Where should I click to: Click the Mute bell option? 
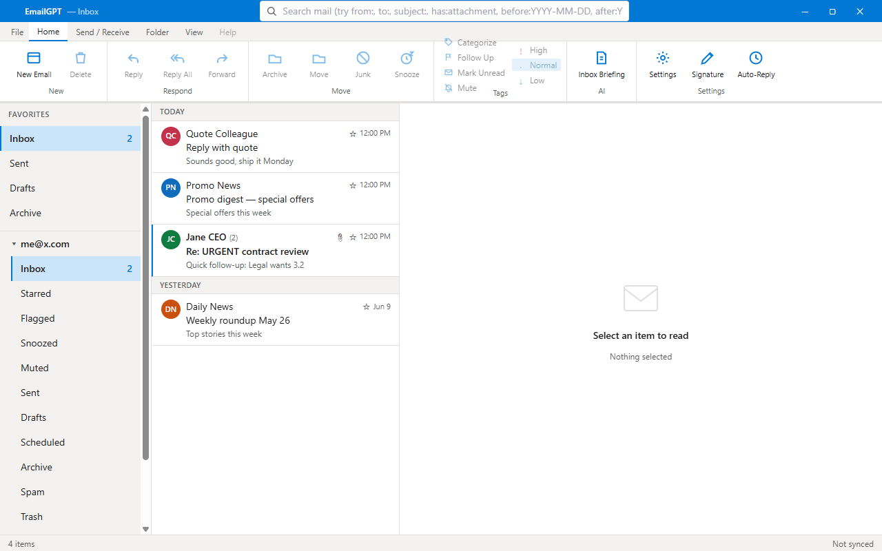[461, 88]
